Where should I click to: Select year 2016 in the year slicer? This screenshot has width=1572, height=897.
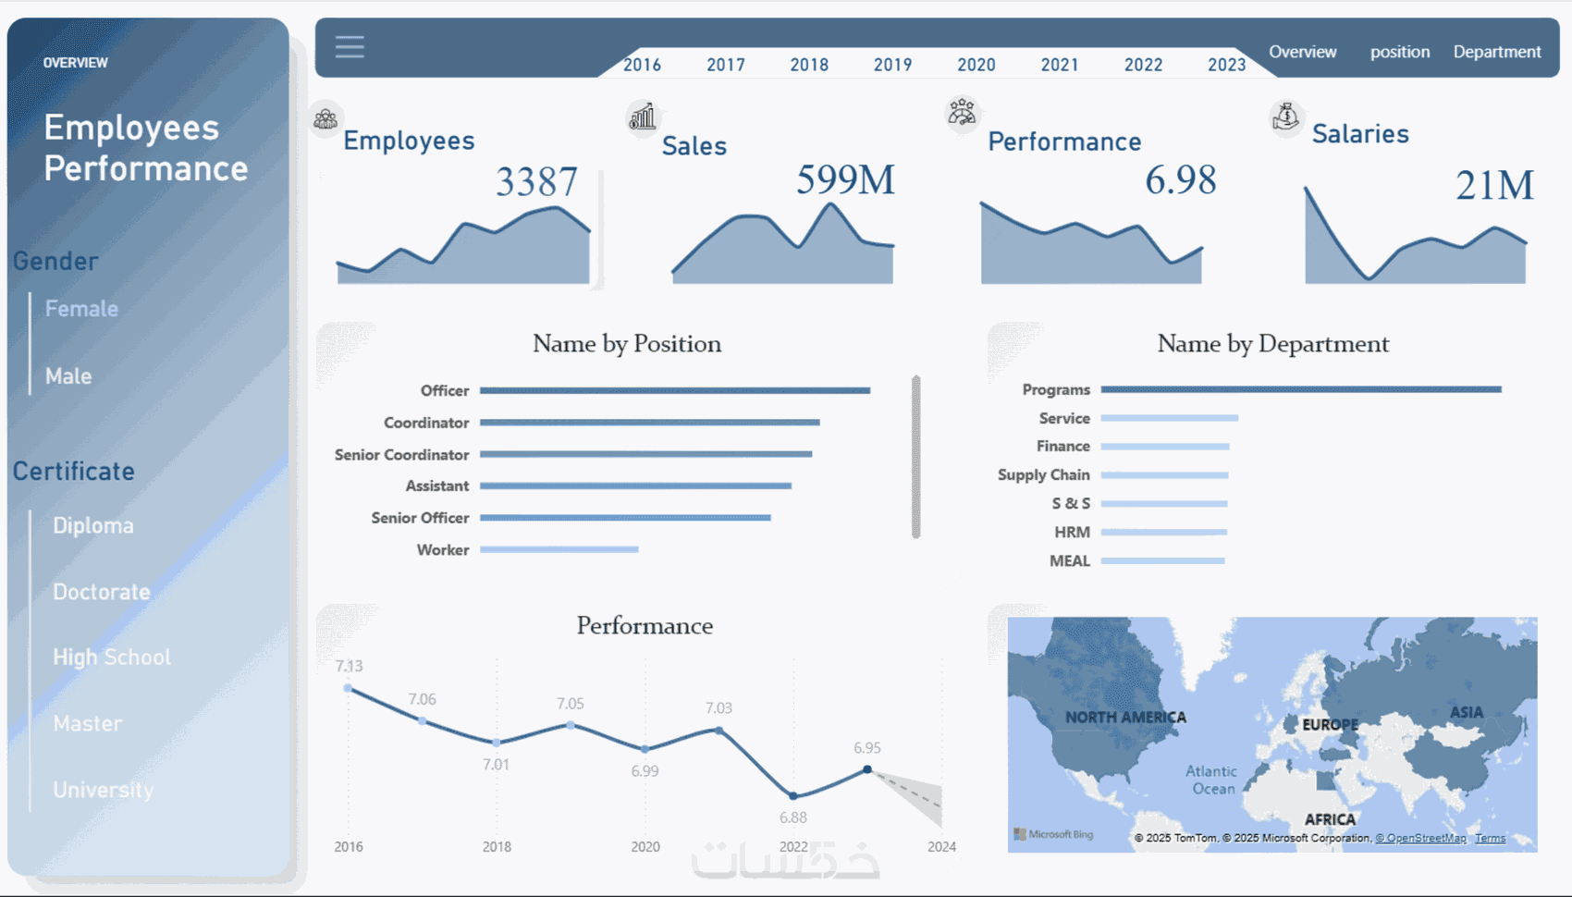642,65
